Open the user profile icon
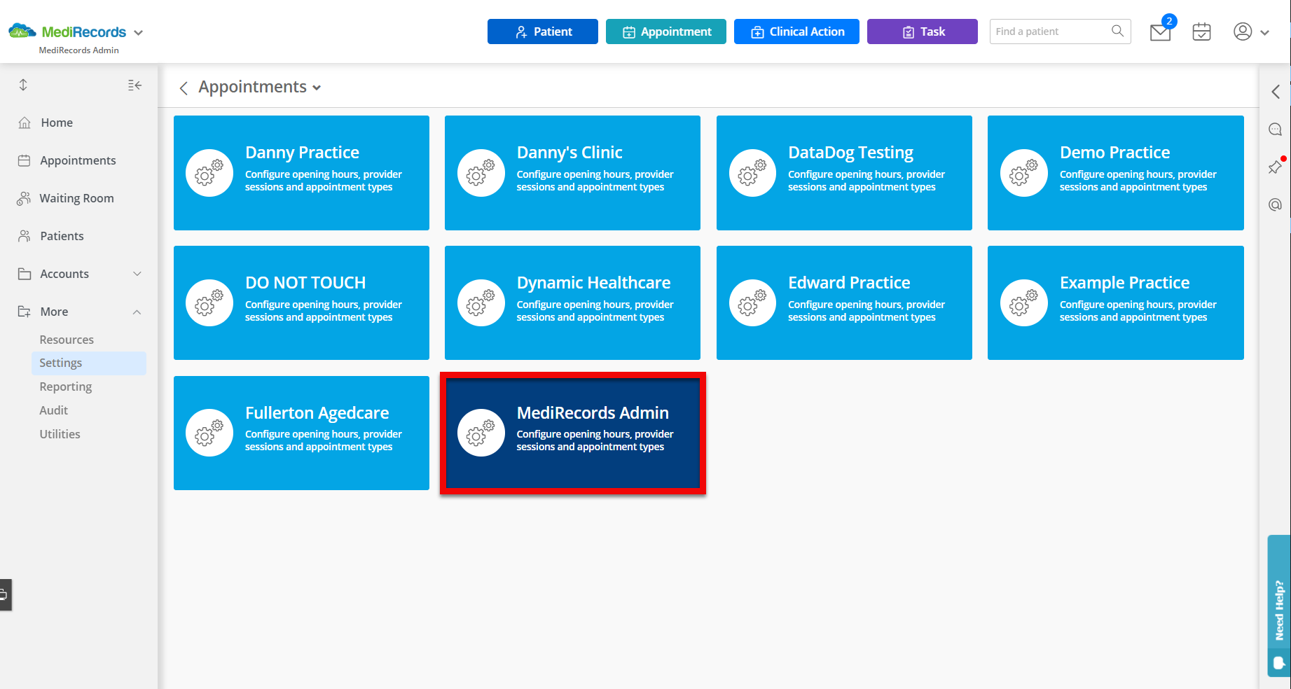 coord(1243,32)
